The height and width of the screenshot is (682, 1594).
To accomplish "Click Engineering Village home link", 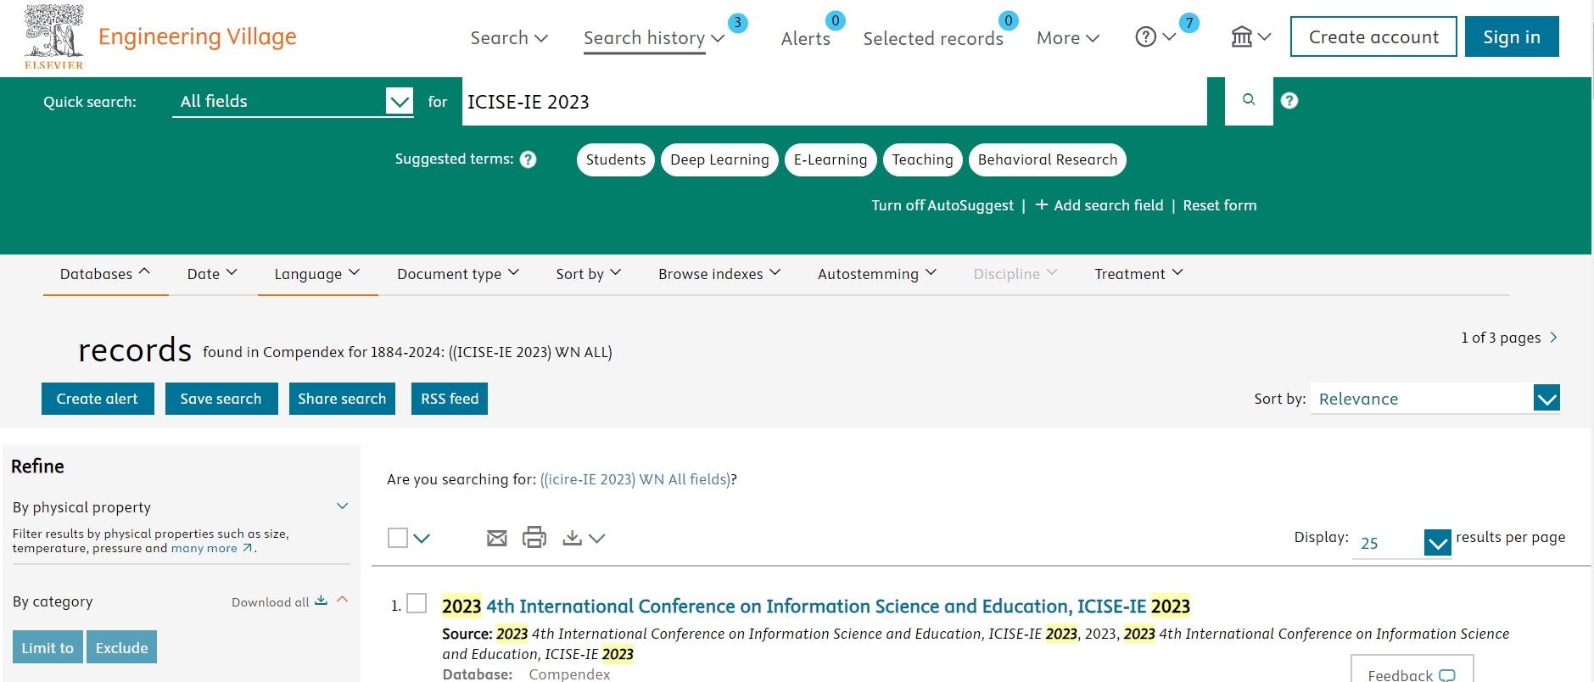I will tap(198, 36).
